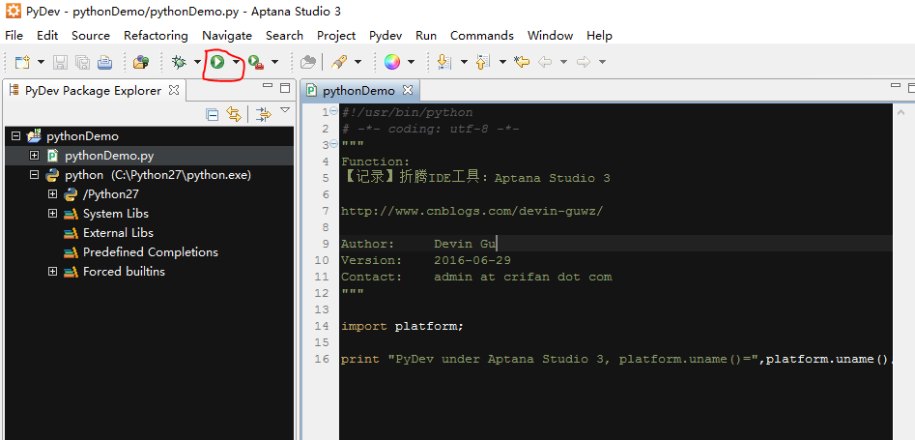
Task: Open the External Tools dropdown arrow
Action: click(274, 62)
